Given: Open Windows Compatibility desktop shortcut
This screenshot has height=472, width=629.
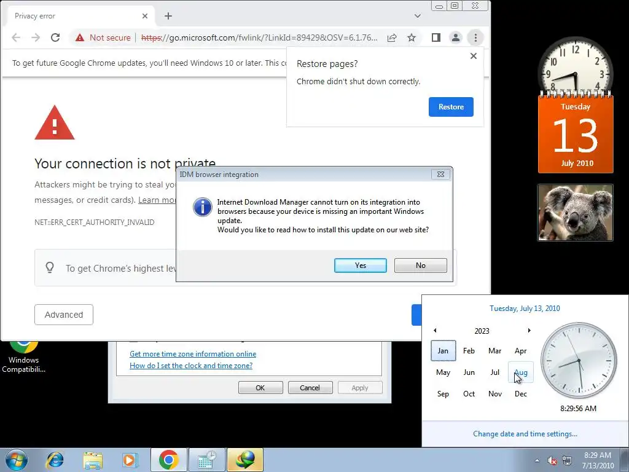Looking at the screenshot, I should coord(24,356).
